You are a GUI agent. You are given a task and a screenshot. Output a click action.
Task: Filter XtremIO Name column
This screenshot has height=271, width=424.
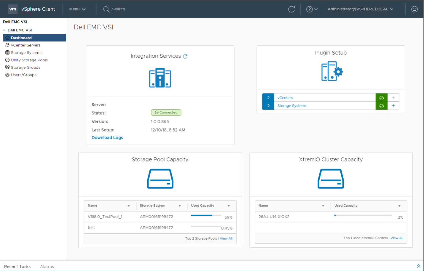[323, 206]
